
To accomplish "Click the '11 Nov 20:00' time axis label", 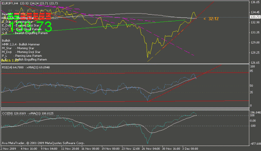I will click(x=70, y=148).
